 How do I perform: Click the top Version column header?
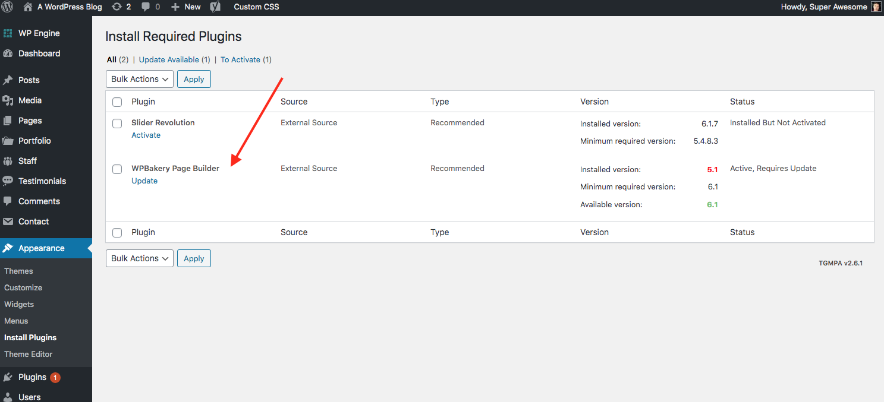click(x=594, y=102)
